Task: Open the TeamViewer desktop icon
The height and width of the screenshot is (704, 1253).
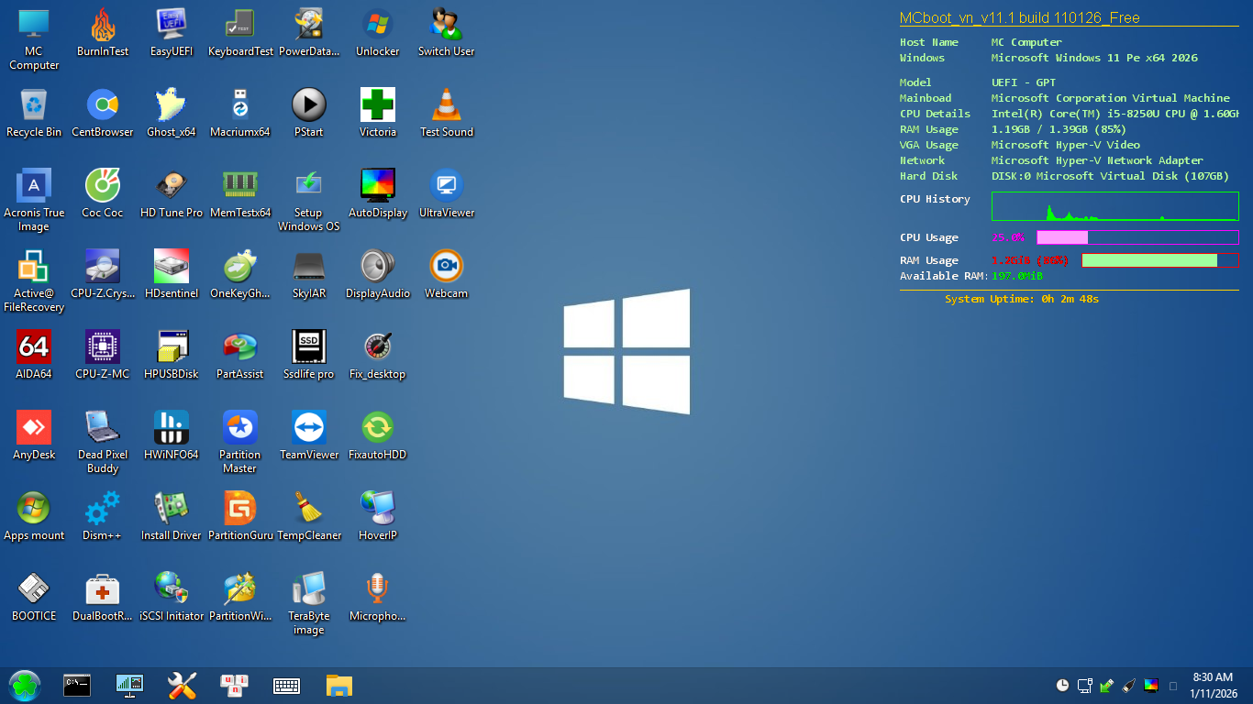Action: pyautogui.click(x=309, y=429)
